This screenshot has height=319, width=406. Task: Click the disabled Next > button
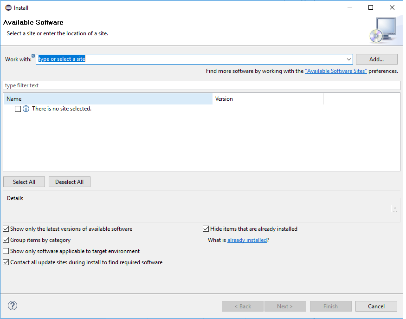click(285, 306)
